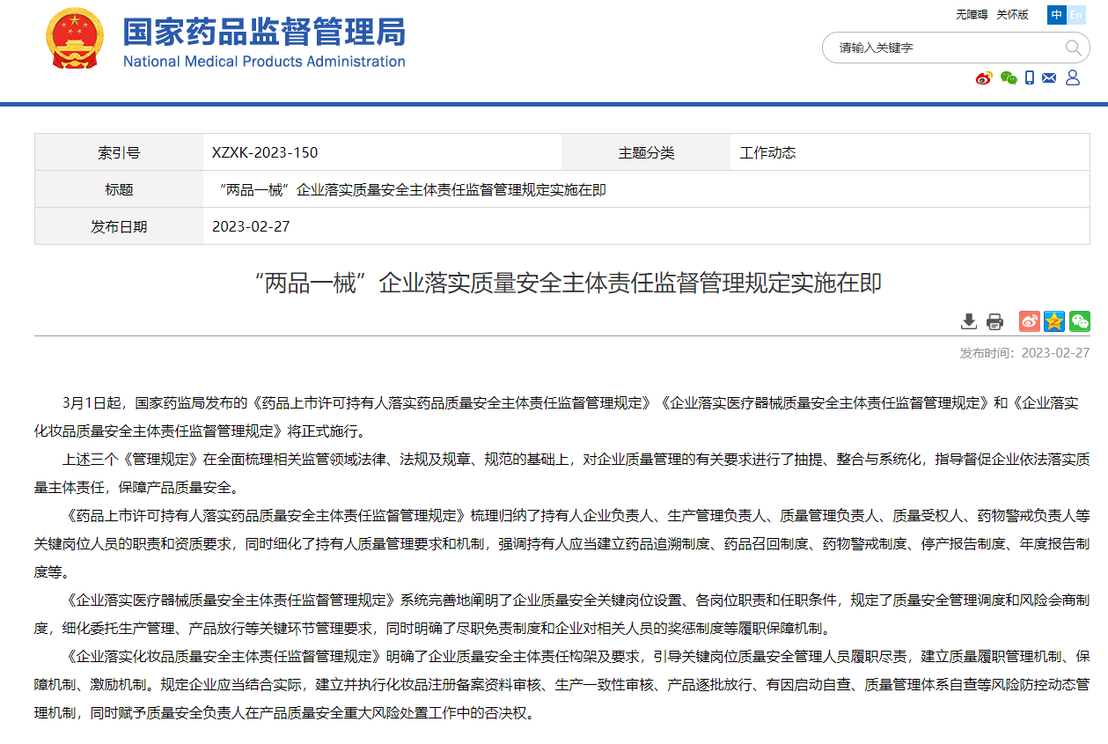This screenshot has width=1108, height=744.
Task: Share article via the WeChat icon
Action: pyautogui.click(x=1079, y=321)
